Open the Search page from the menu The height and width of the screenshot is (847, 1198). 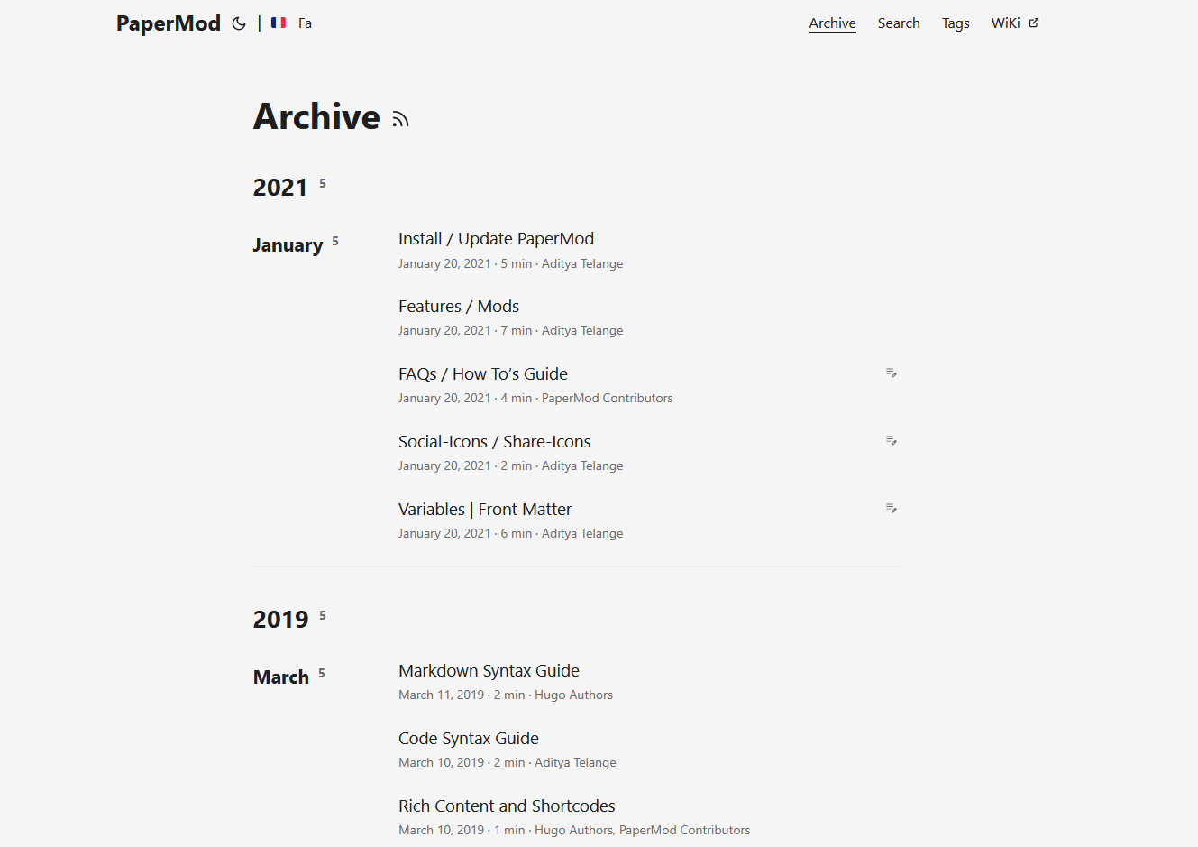point(899,23)
